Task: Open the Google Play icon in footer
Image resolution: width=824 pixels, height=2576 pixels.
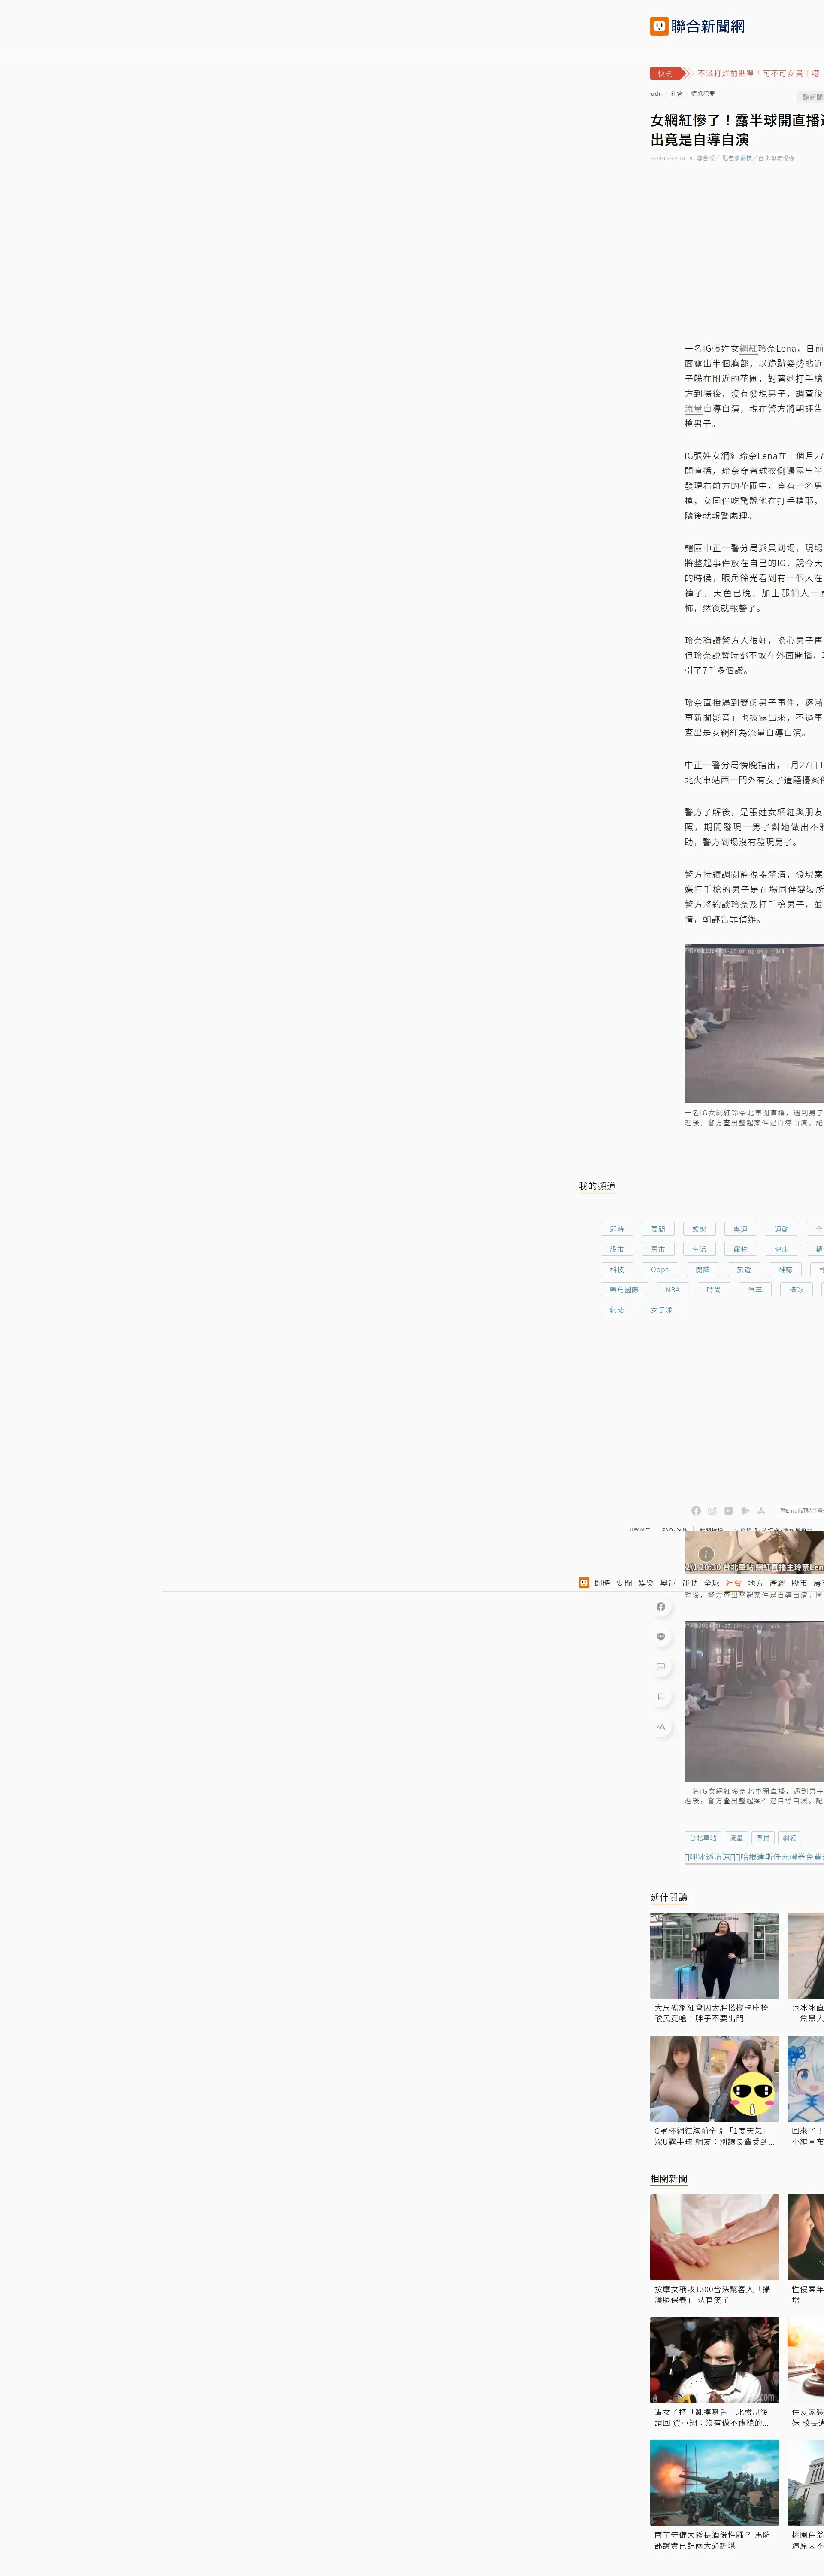Action: pyautogui.click(x=745, y=1510)
